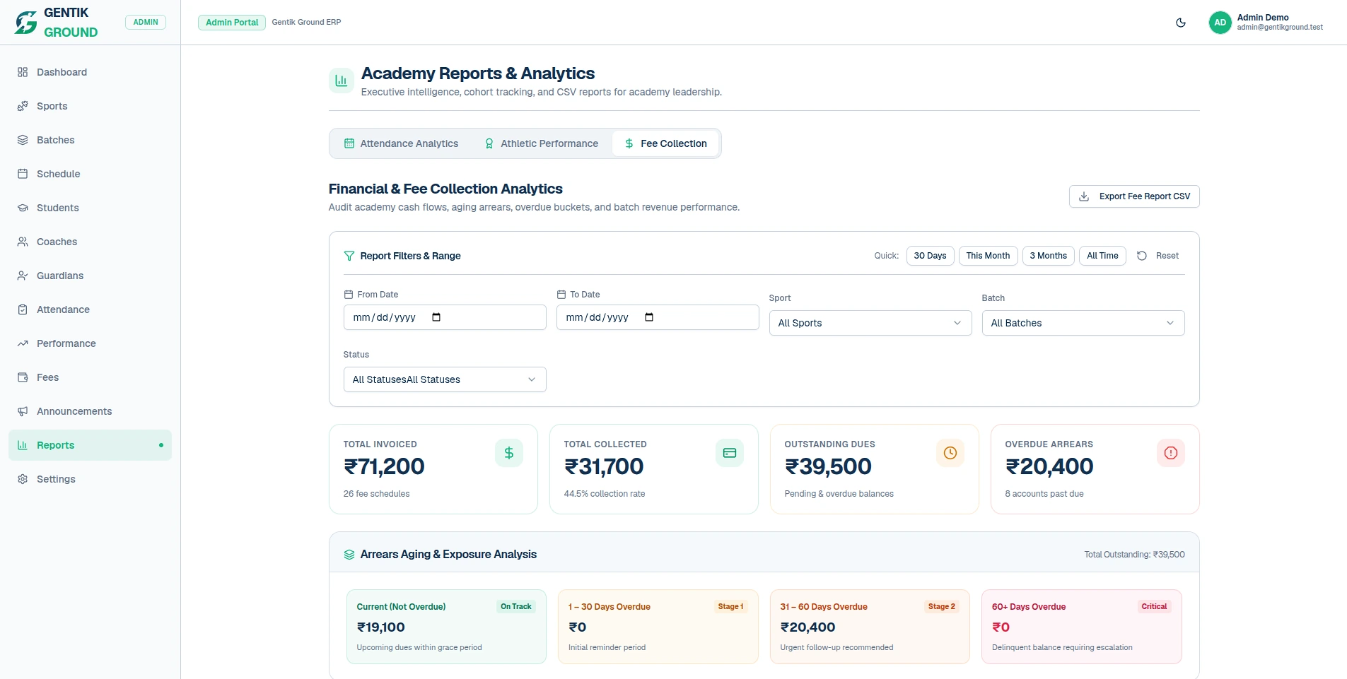Expand the All Sports dropdown
This screenshot has width=1347, height=679.
click(x=870, y=323)
